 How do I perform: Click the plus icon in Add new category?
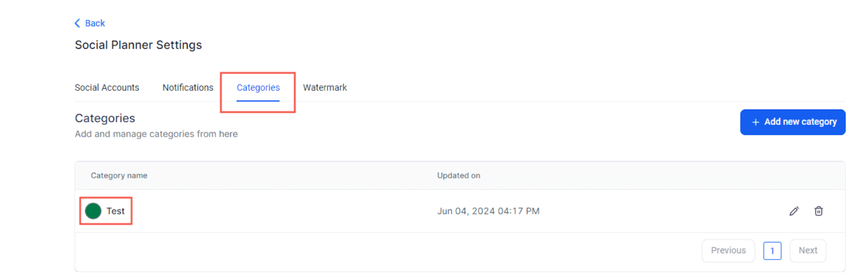(x=756, y=122)
